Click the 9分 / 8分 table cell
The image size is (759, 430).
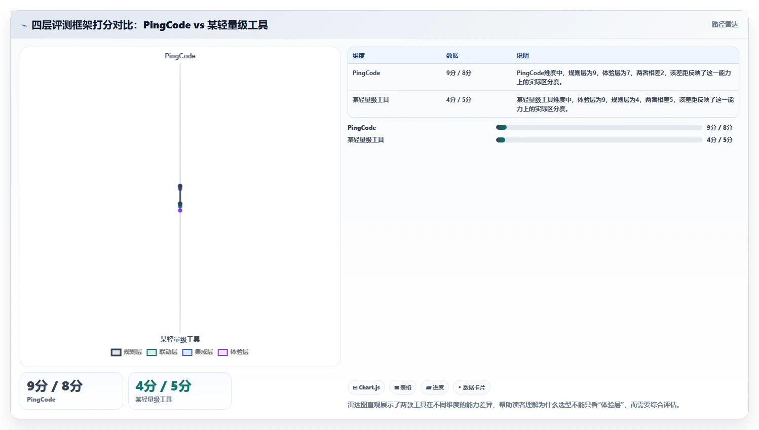click(459, 73)
